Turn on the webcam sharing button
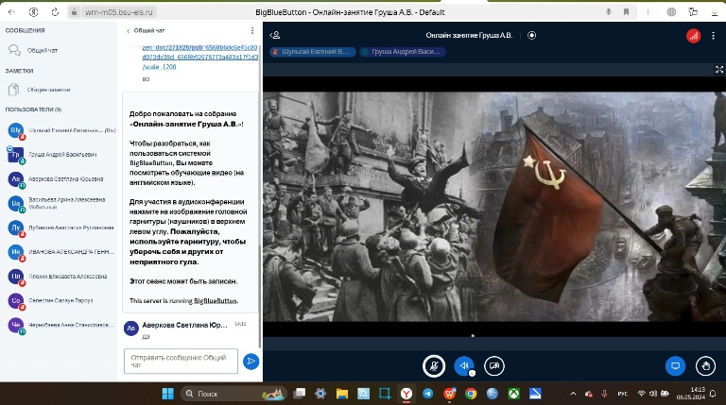 coord(493,365)
